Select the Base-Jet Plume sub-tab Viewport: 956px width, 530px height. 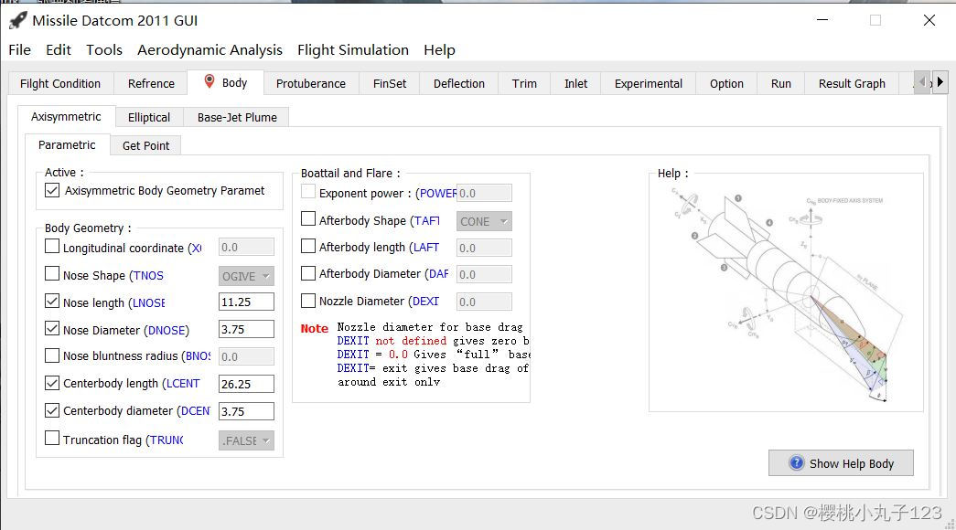click(237, 117)
